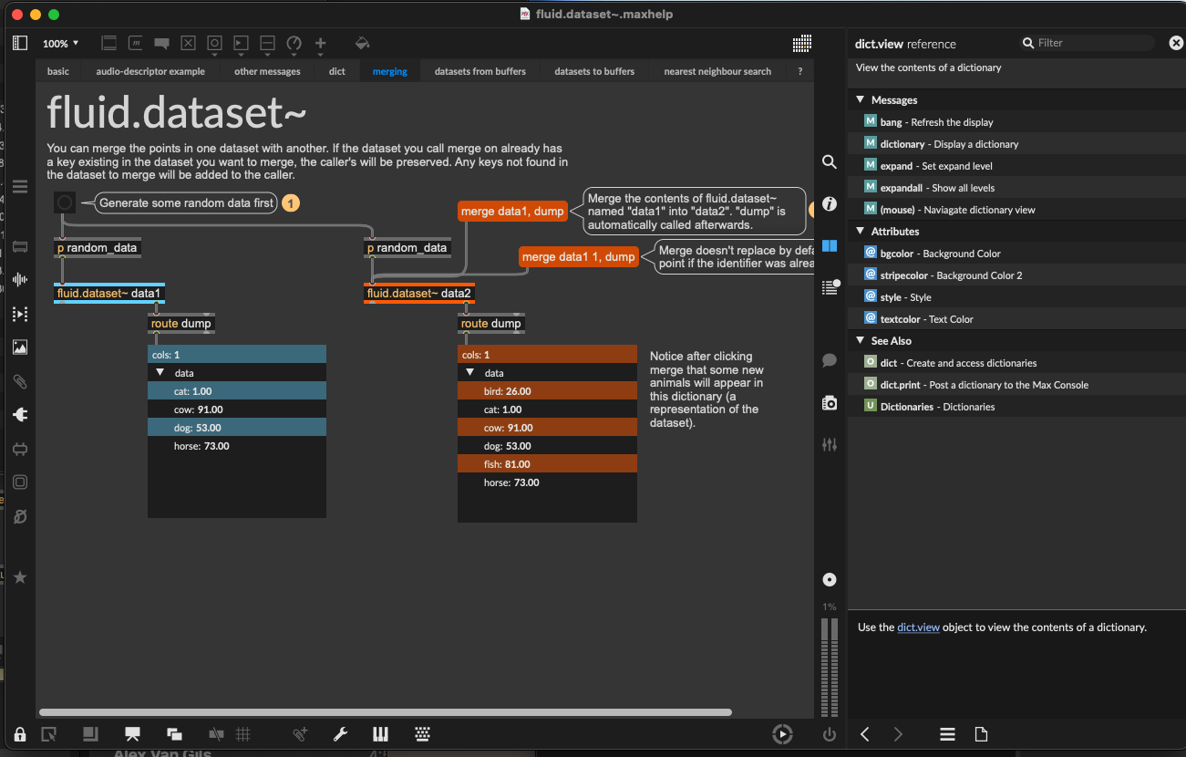This screenshot has height=757, width=1186.
Task: Open the mixer sliders icon
Action: (x=830, y=444)
